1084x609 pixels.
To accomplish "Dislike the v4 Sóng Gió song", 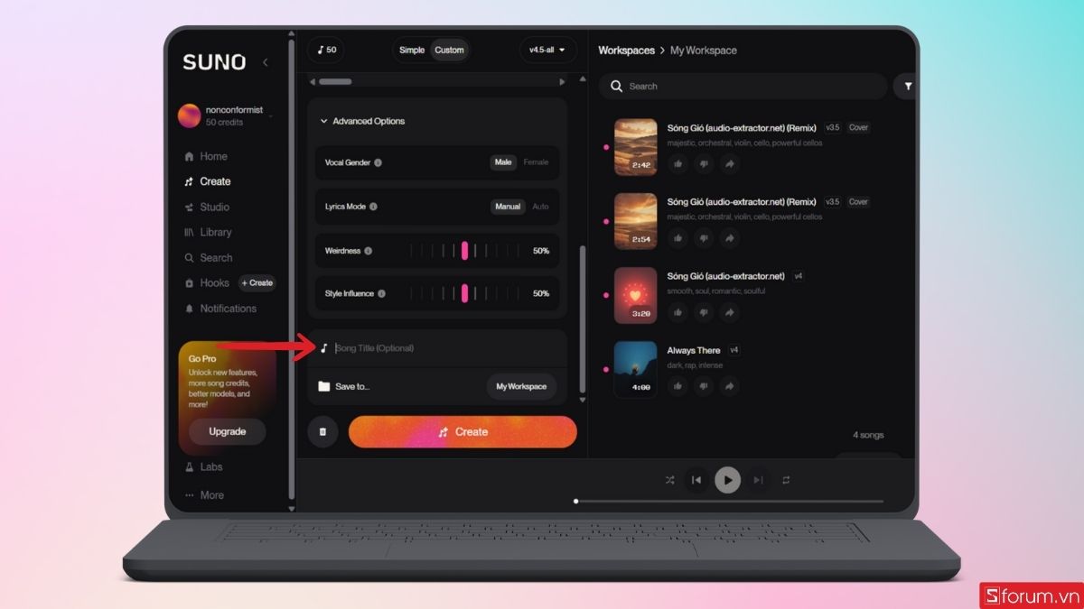I will coord(704,312).
